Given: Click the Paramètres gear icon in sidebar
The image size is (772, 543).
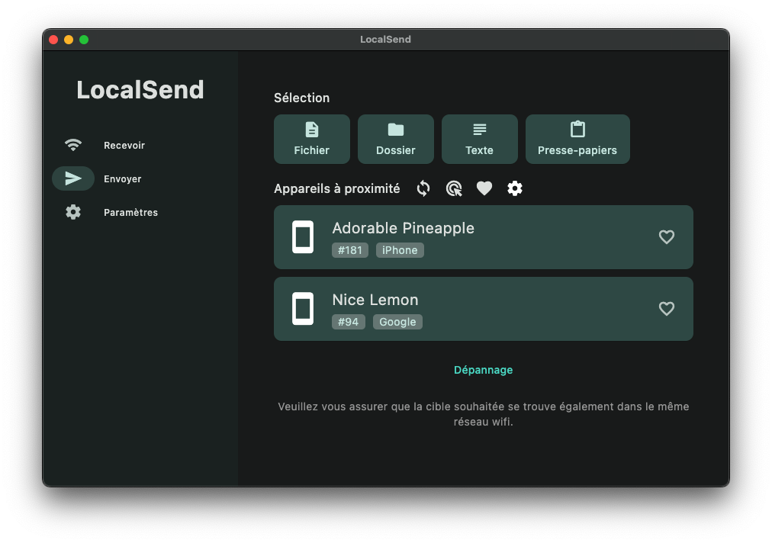Looking at the screenshot, I should (73, 212).
